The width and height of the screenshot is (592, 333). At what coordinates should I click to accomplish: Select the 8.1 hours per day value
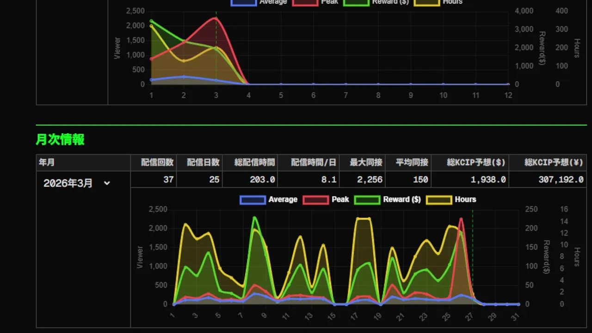click(x=329, y=179)
